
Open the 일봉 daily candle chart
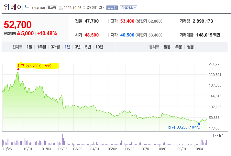click(167, 47)
